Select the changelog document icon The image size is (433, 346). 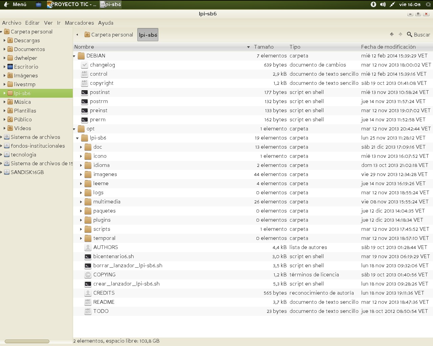[85, 65]
